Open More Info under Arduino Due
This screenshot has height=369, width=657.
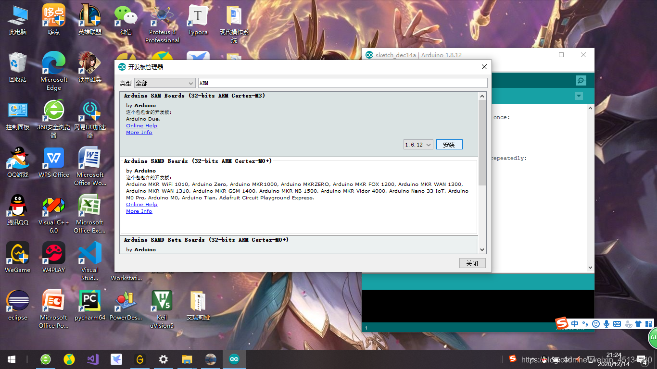tap(139, 133)
